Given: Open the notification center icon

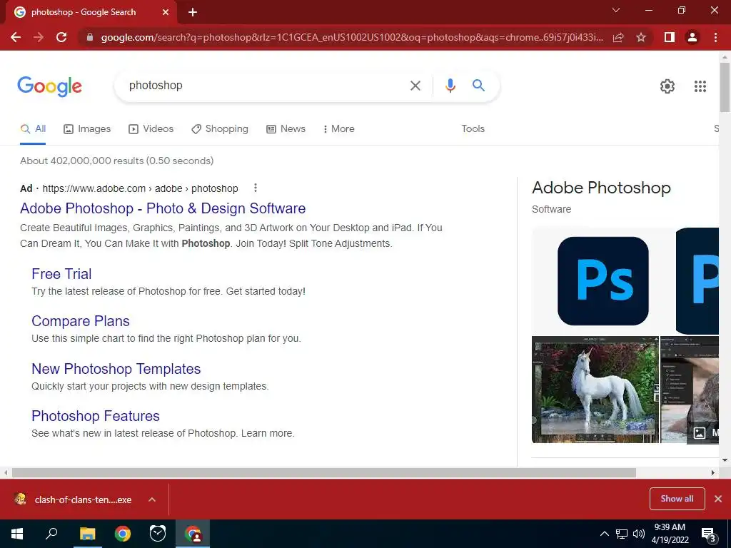Looking at the screenshot, I should tap(709, 535).
